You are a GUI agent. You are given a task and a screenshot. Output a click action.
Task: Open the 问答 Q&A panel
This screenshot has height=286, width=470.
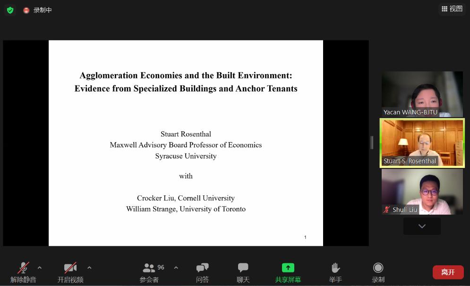click(202, 272)
